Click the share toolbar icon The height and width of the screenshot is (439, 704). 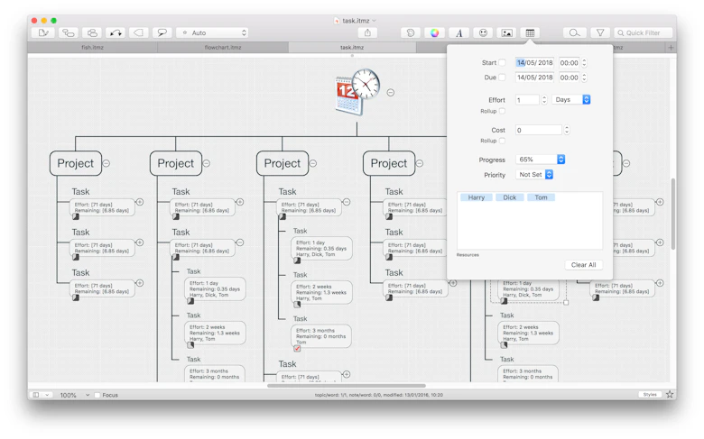[x=367, y=32]
